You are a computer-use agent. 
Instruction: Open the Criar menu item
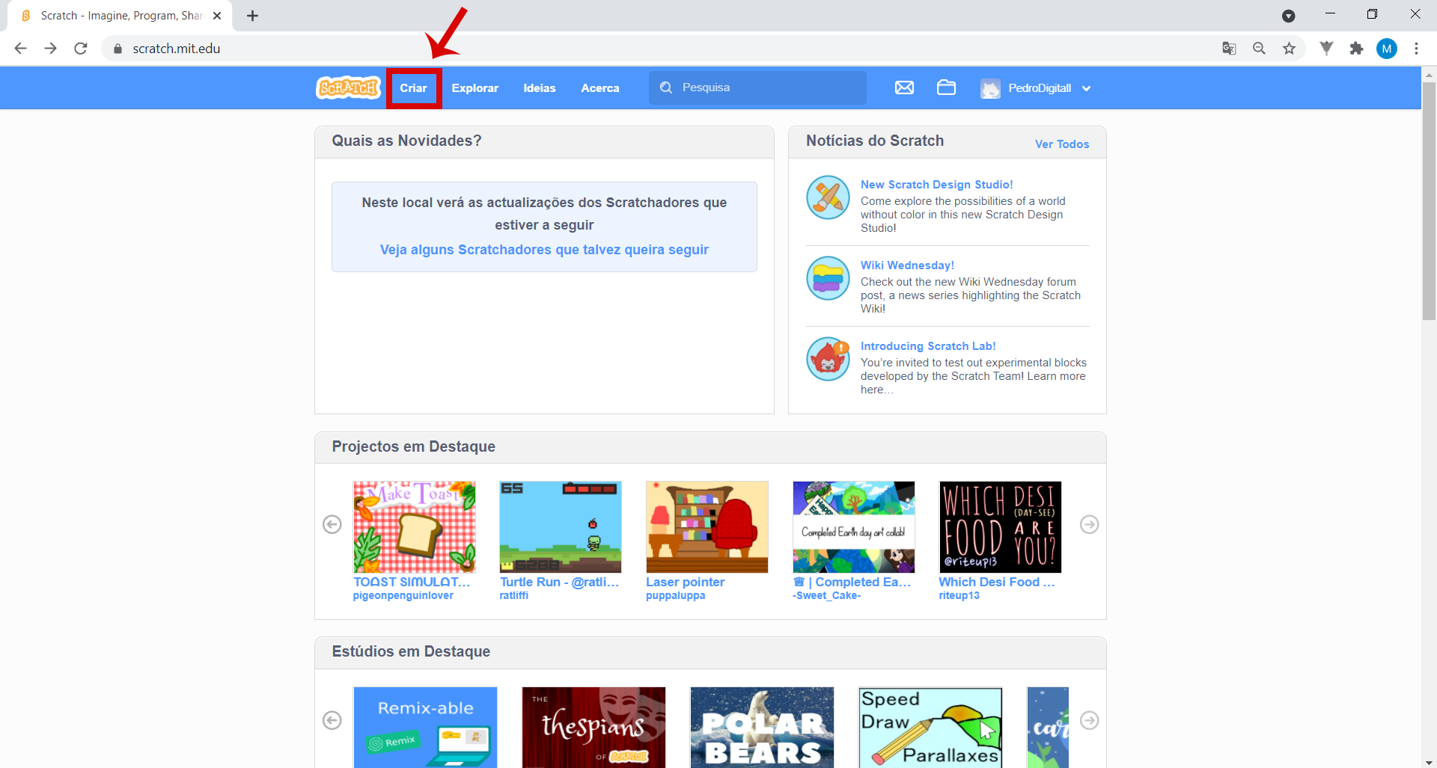tap(414, 88)
